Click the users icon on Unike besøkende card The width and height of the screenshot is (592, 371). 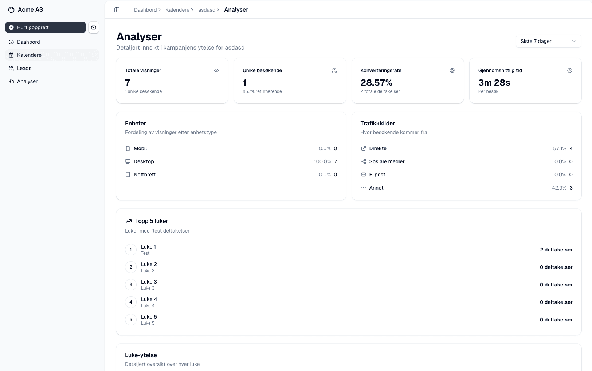(x=334, y=70)
